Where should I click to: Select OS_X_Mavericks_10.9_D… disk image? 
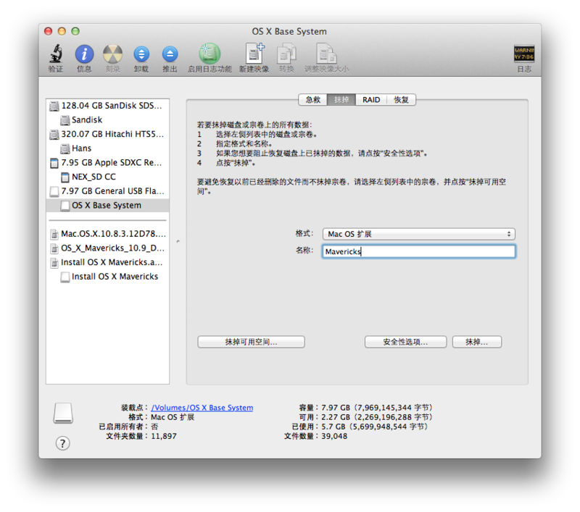coord(107,248)
